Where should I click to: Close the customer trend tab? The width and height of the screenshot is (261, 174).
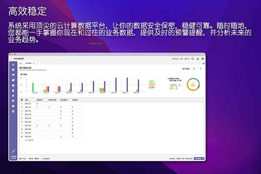pyautogui.click(x=33, y=63)
